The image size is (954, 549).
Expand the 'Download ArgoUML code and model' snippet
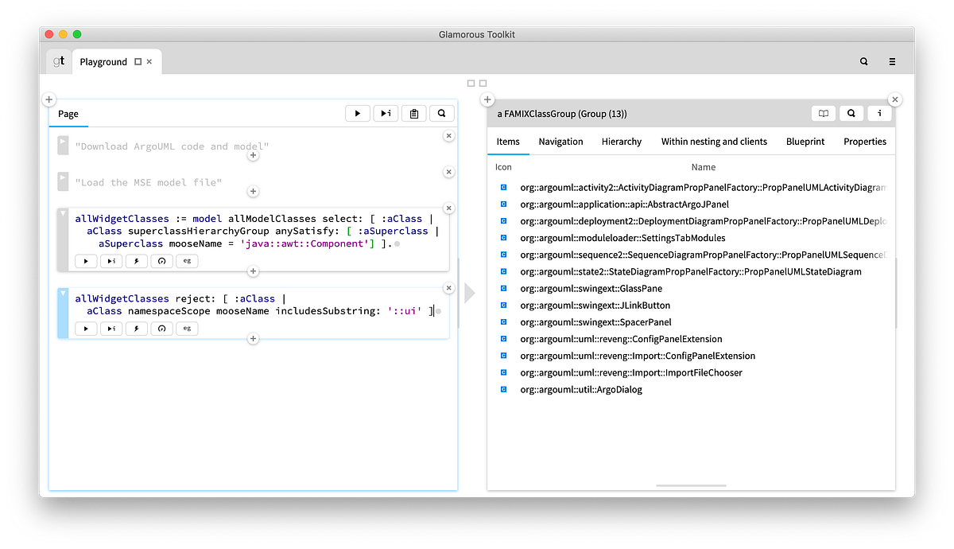[63, 144]
